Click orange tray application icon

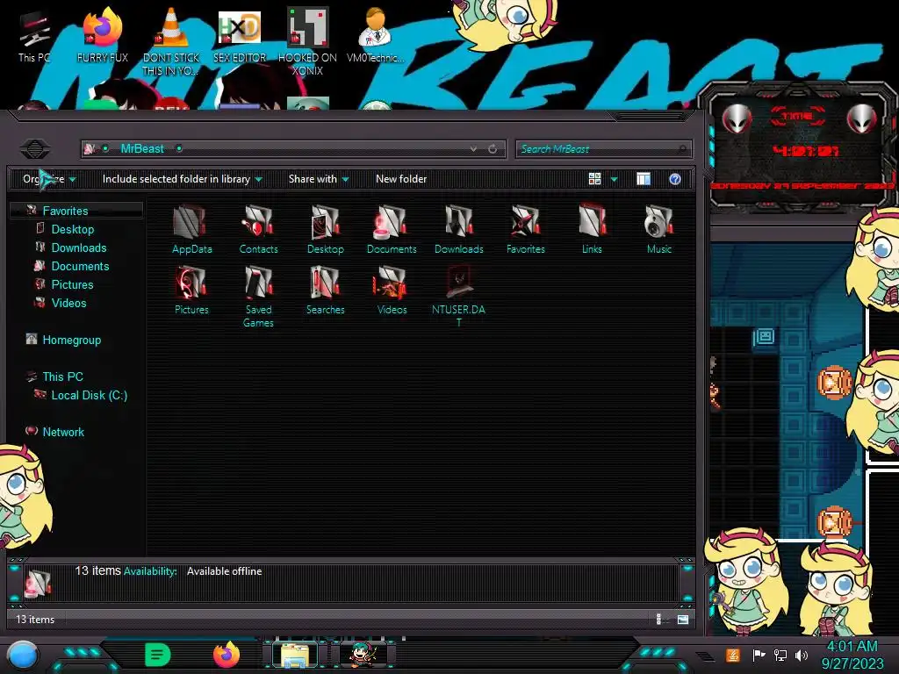coord(733,655)
